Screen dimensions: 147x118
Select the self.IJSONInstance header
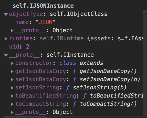(x=43, y=6)
